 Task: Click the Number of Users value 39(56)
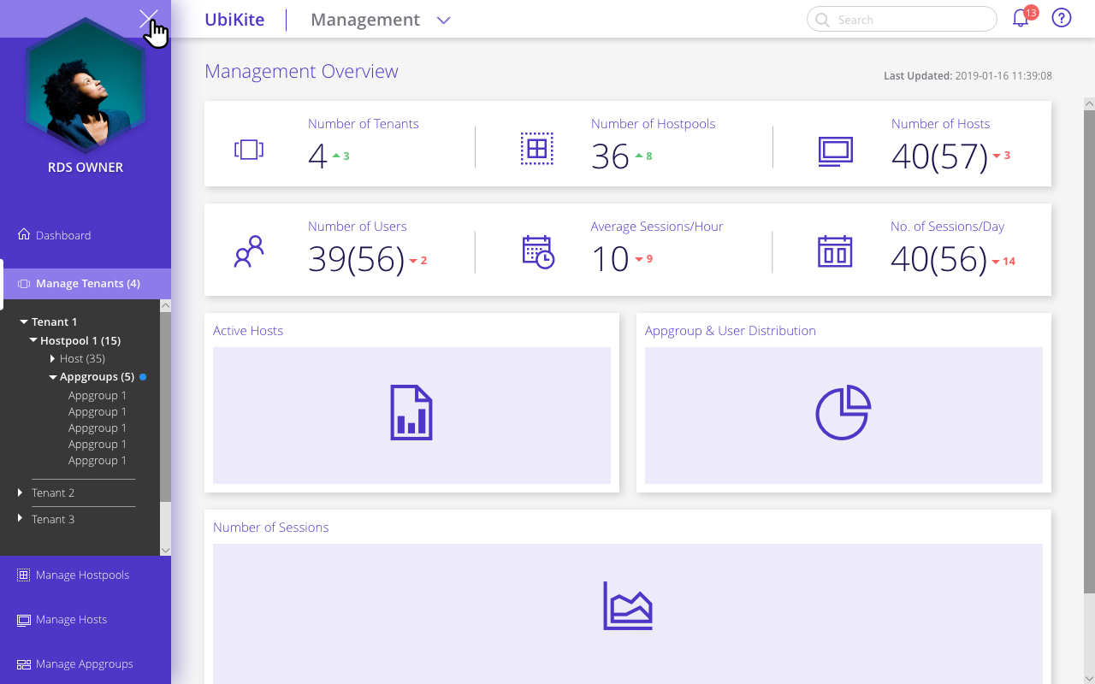point(356,259)
